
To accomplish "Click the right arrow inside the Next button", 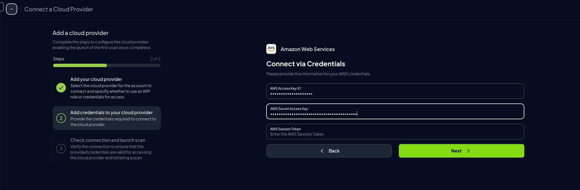I will tap(469, 151).
